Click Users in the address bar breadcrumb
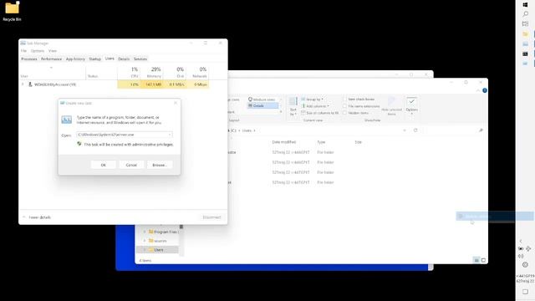Image resolution: width=535 pixels, height=301 pixels. point(247,130)
